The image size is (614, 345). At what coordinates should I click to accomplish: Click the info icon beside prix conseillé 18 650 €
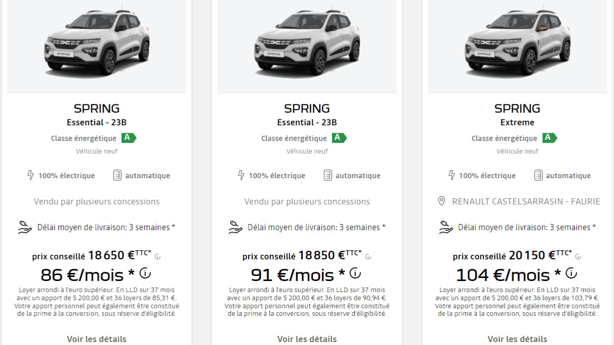click(157, 256)
